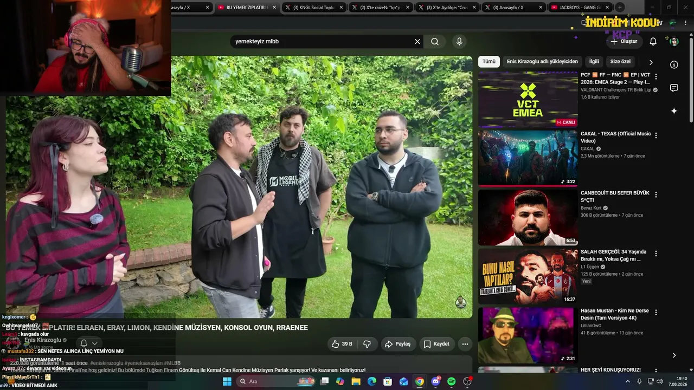Click the main video player area

pyautogui.click(x=239, y=187)
